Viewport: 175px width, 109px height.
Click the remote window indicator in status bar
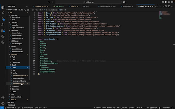pyautogui.click(x=2, y=108)
